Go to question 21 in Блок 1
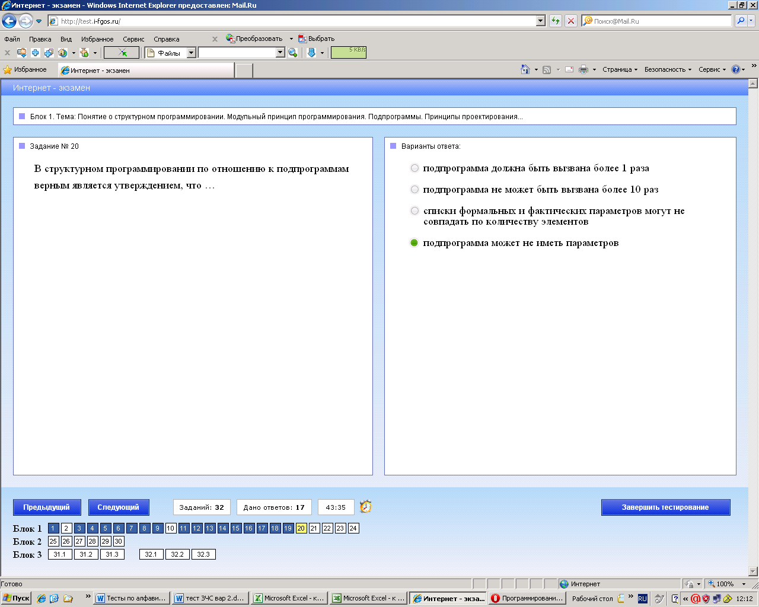This screenshot has height=607, width=759. 314,528
